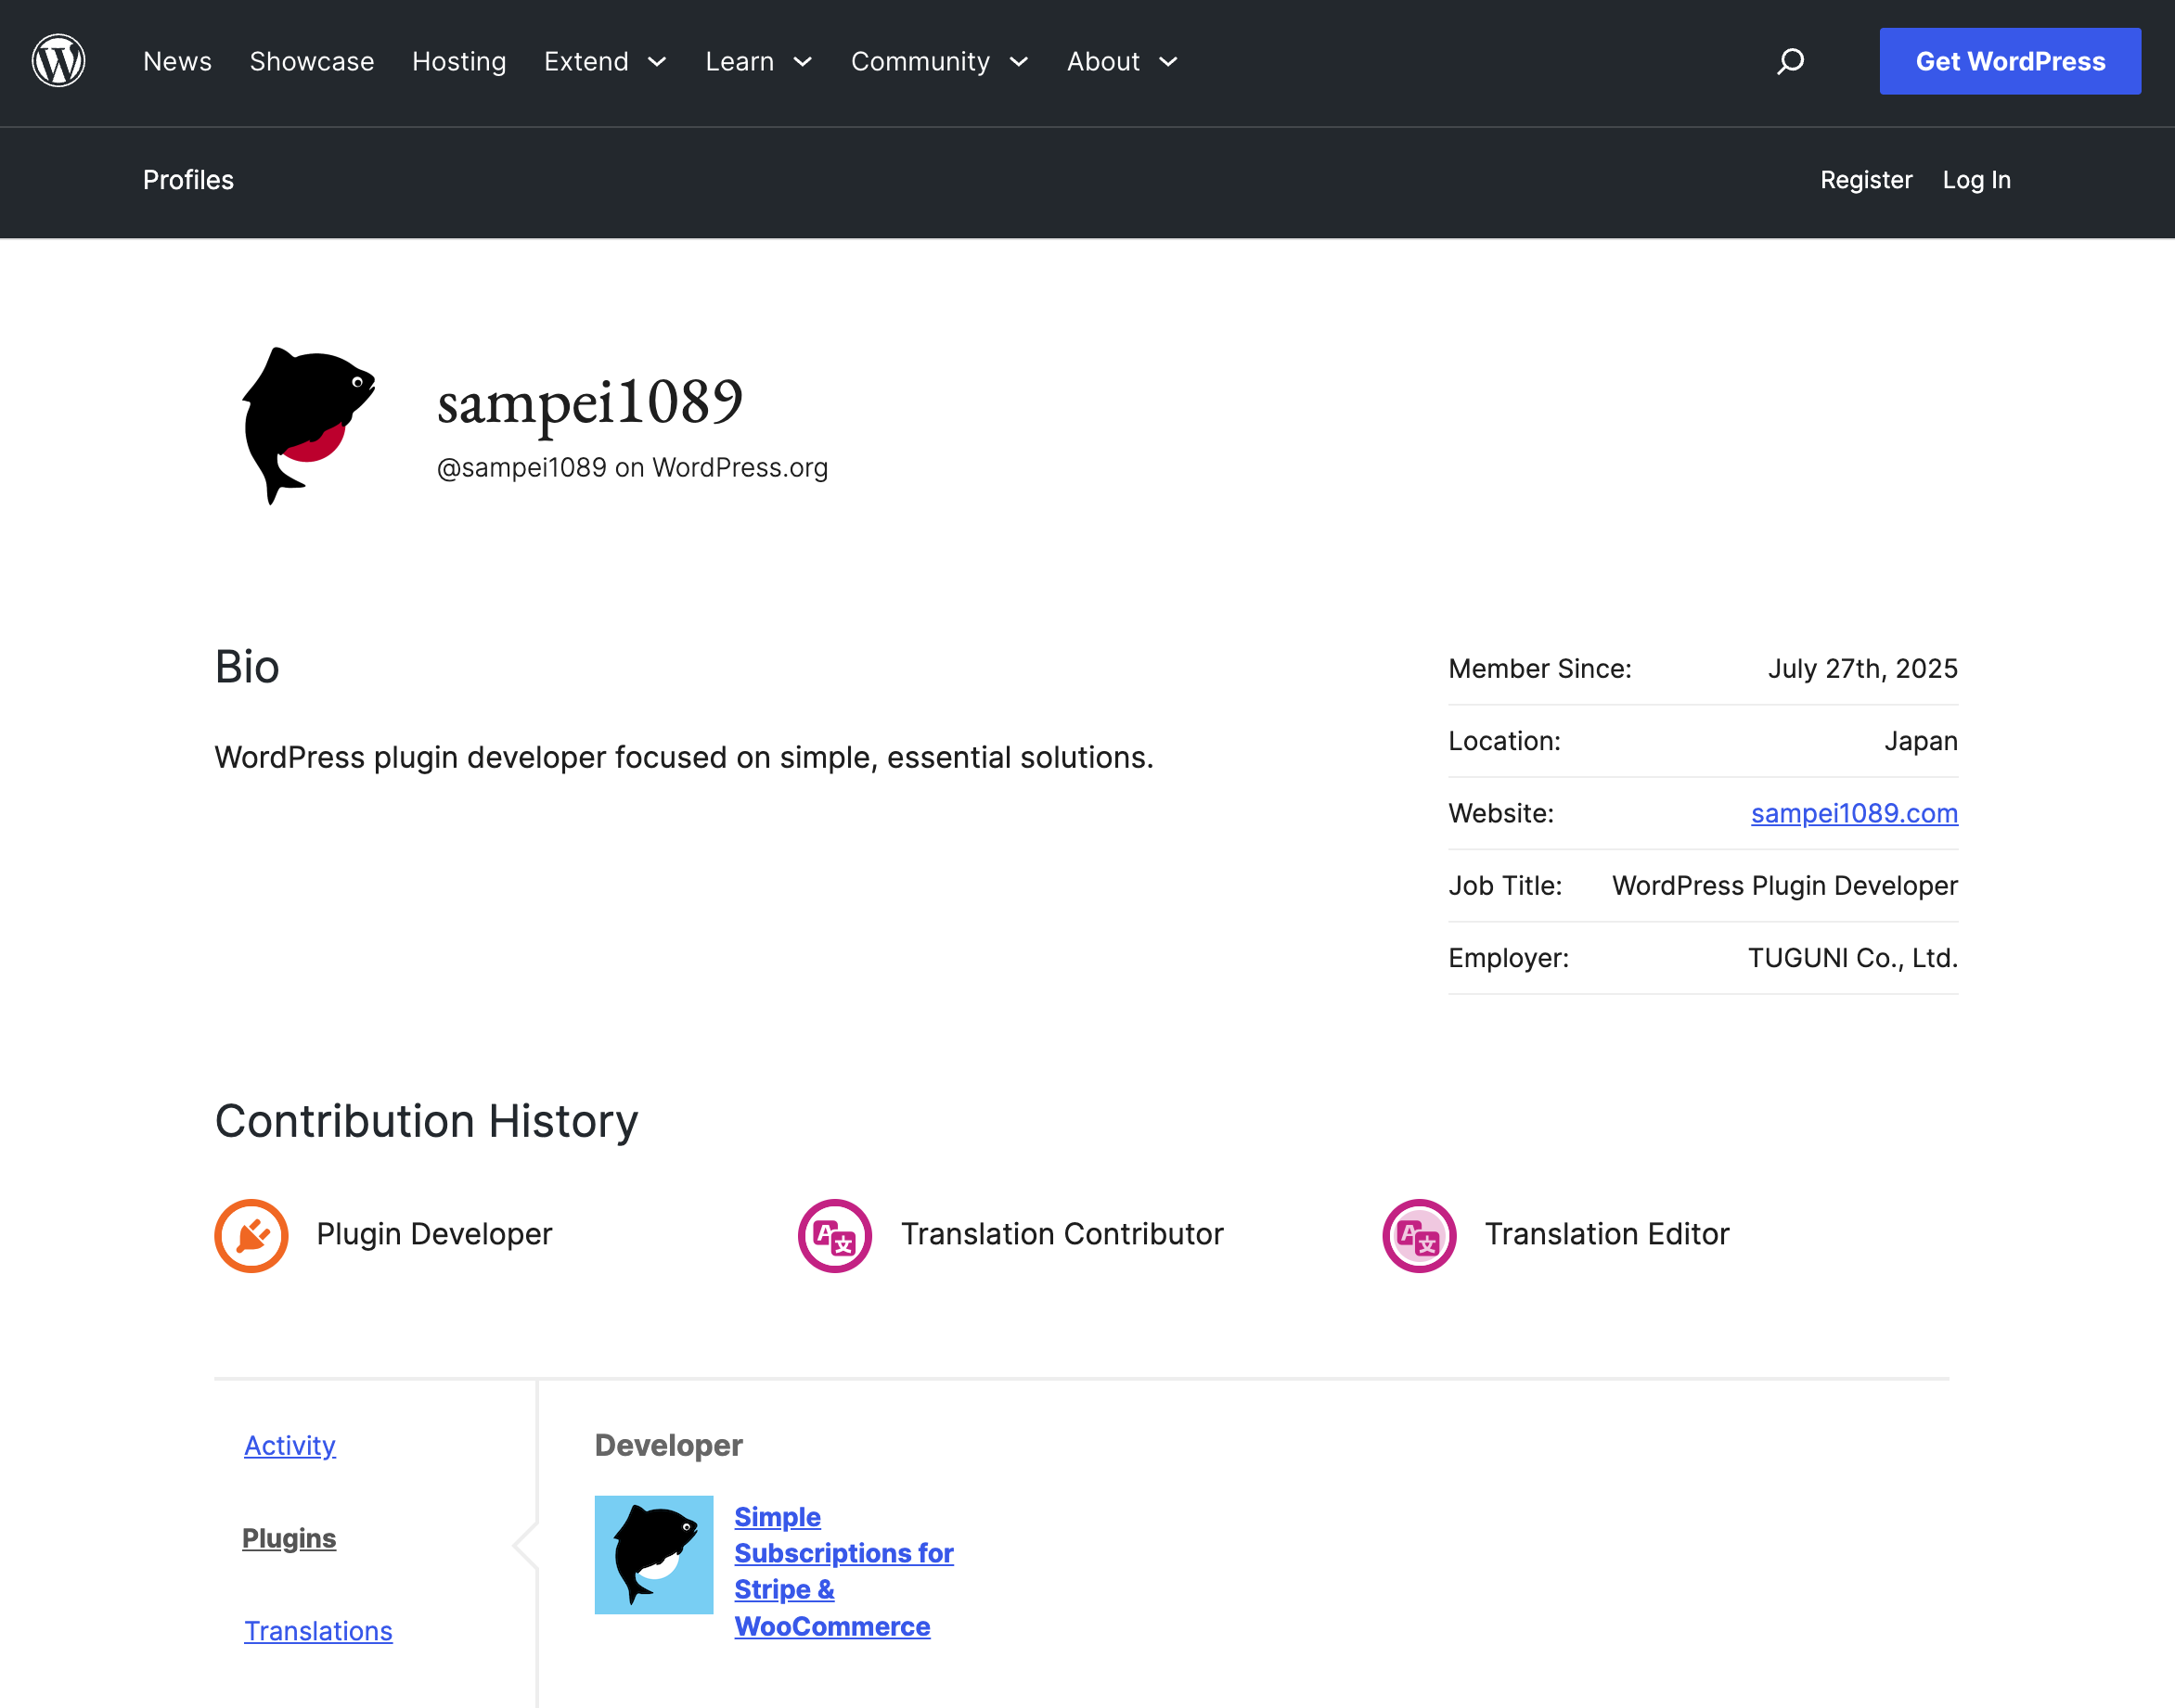Expand the Community menu dropdown

[938, 62]
